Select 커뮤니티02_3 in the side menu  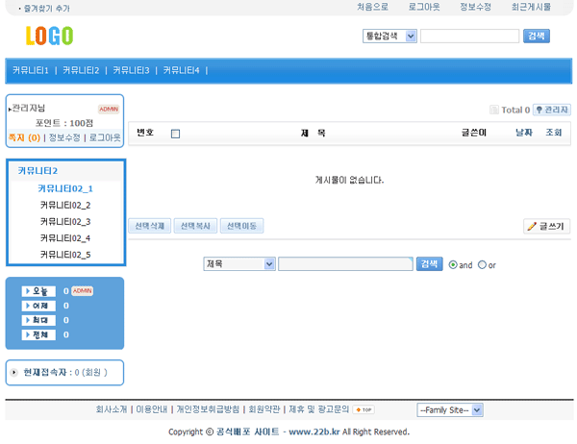65,222
